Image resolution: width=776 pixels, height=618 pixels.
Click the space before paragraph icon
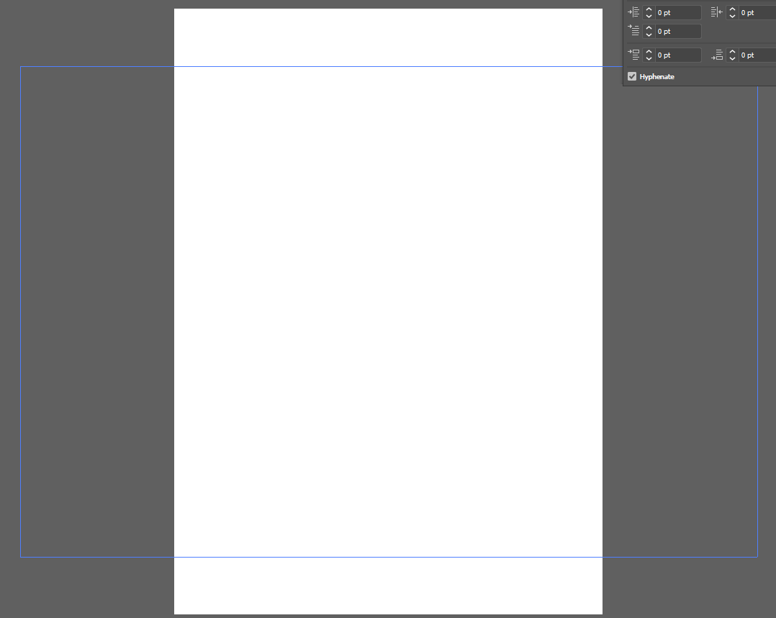pos(633,55)
